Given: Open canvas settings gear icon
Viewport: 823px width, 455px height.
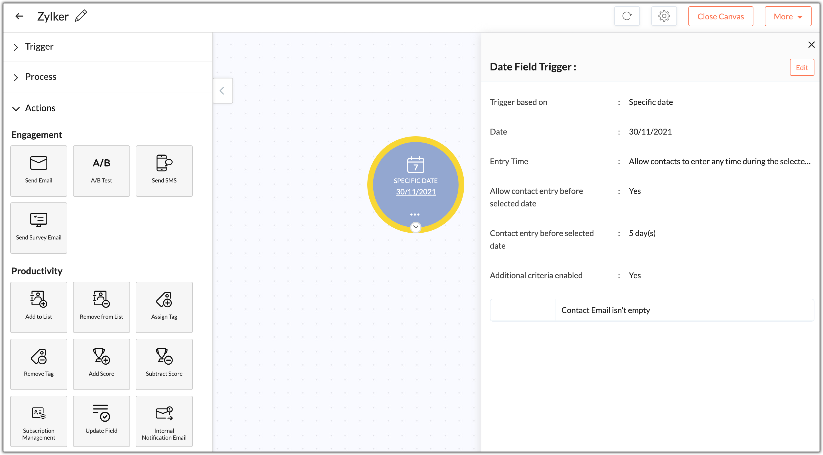Looking at the screenshot, I should pyautogui.click(x=664, y=16).
